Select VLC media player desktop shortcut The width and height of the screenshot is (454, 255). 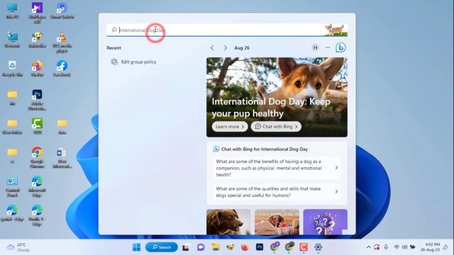point(62,42)
